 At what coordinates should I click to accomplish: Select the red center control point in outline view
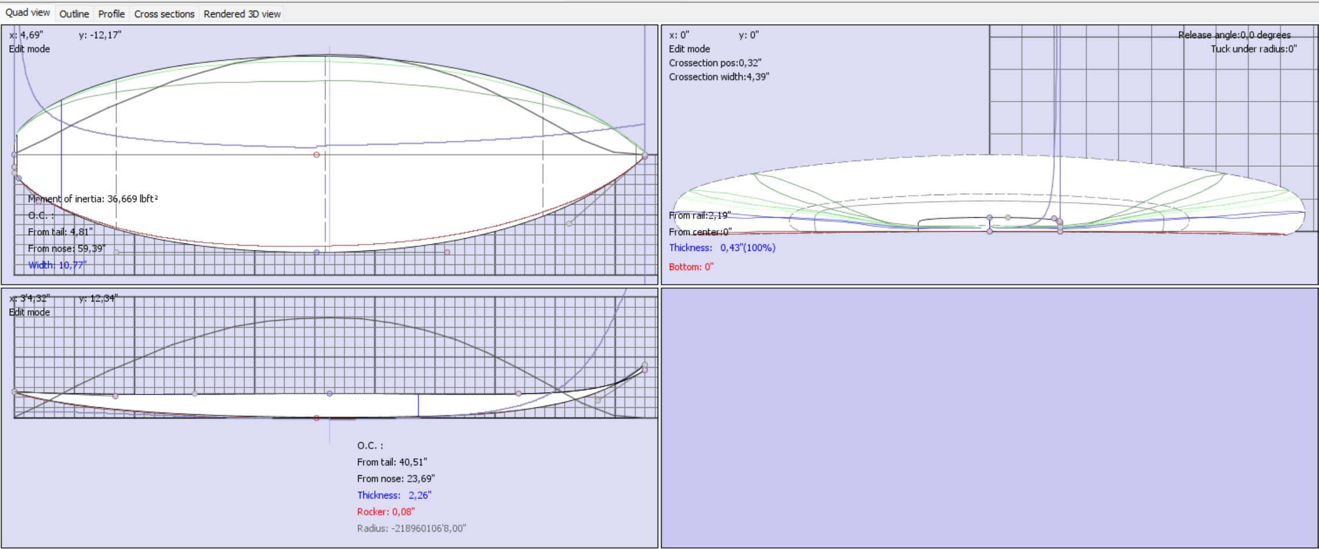tap(317, 155)
